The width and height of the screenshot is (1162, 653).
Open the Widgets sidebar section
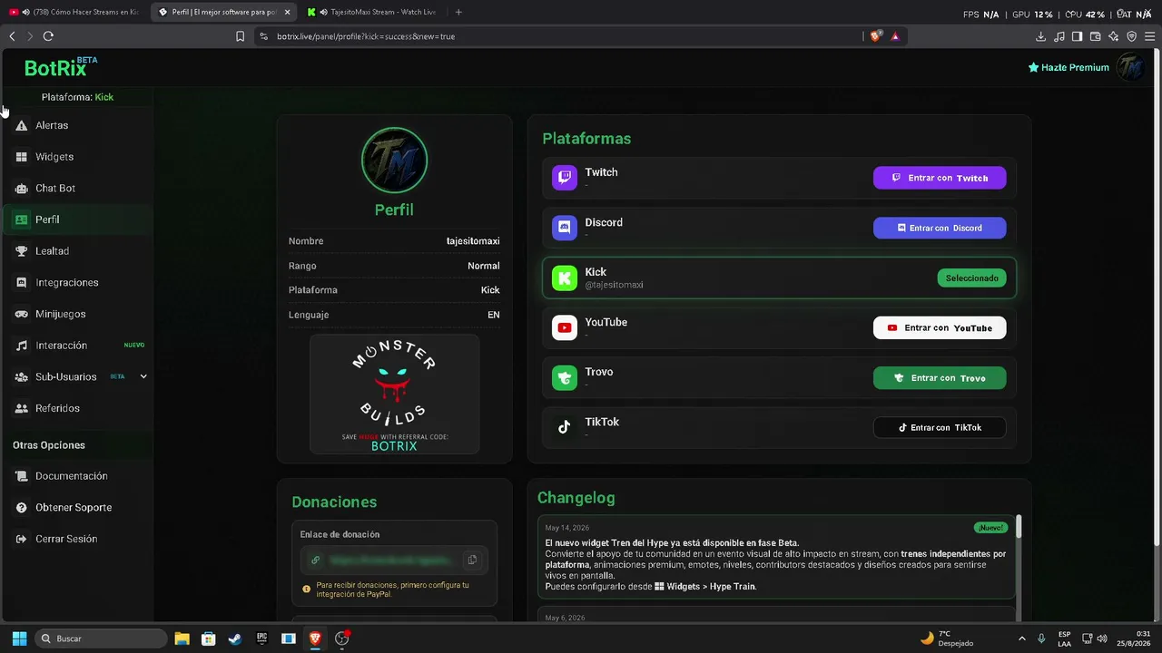coord(77,157)
